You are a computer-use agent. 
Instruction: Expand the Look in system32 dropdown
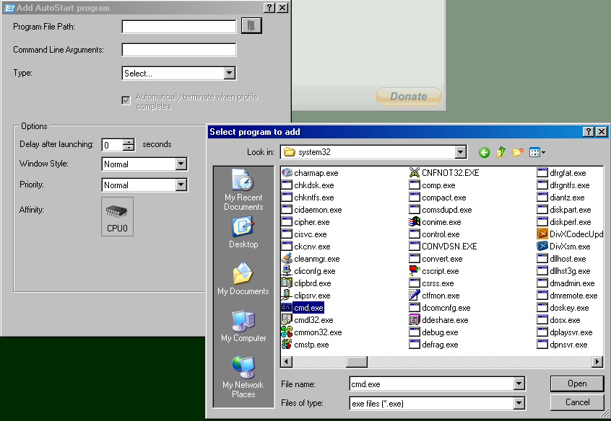point(460,152)
